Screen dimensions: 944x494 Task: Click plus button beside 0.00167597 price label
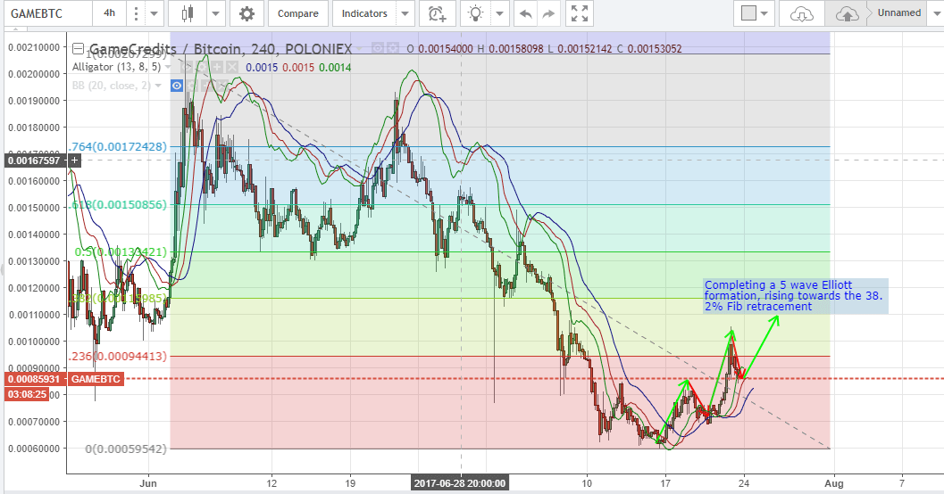coord(75,161)
